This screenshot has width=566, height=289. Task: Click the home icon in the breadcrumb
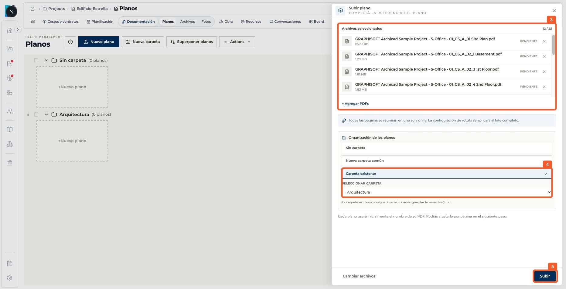pyautogui.click(x=32, y=8)
